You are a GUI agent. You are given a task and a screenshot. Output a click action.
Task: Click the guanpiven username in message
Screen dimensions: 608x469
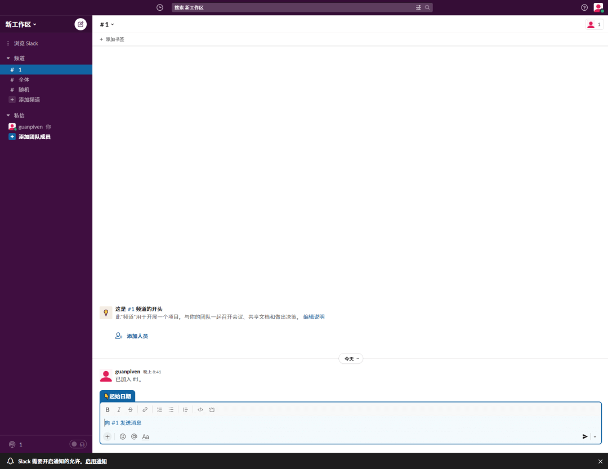coord(128,372)
